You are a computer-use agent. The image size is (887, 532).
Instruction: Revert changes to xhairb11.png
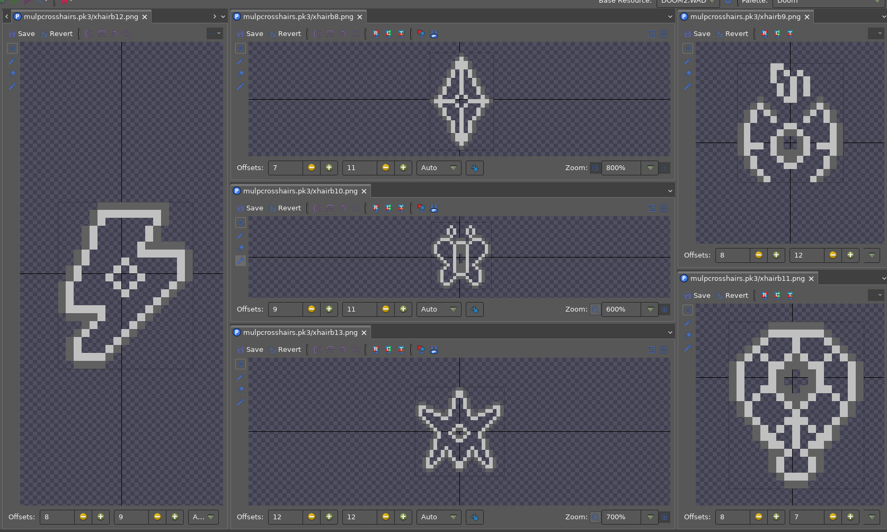732,296
